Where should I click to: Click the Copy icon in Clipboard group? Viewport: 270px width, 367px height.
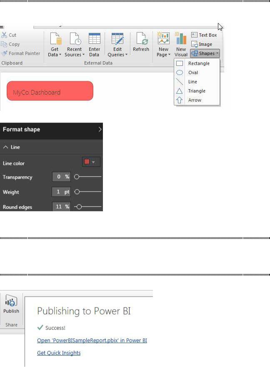point(4,44)
